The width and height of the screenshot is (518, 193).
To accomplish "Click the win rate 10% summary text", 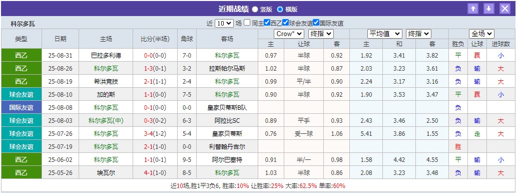I will pos(243,186).
